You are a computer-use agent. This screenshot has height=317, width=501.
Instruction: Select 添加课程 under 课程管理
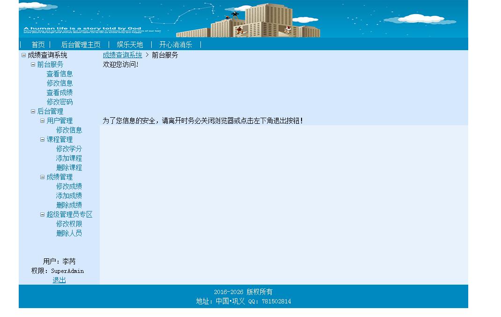click(69, 158)
